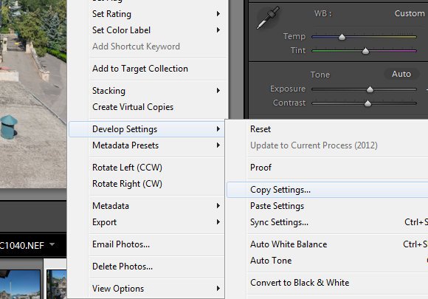Open the Stacking submenu

(156, 91)
